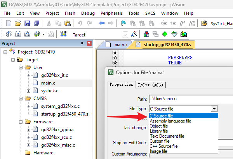Image resolution: width=233 pixels, height=159 pixels.
Task: Collapse the User group
Action: tap(21, 68)
